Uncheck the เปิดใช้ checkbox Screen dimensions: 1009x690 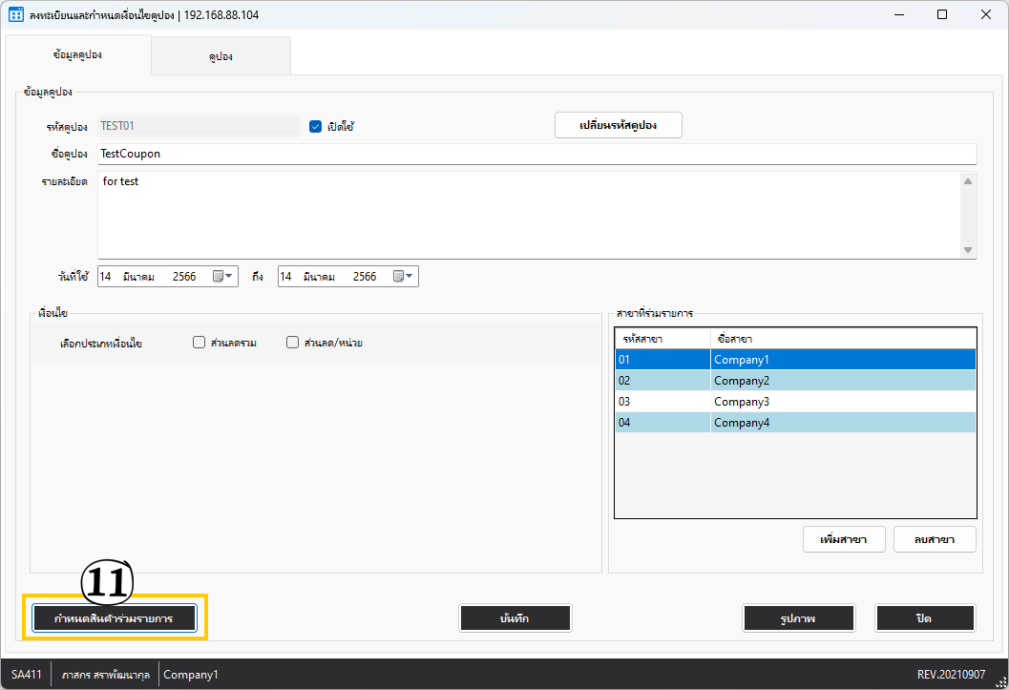click(x=316, y=126)
